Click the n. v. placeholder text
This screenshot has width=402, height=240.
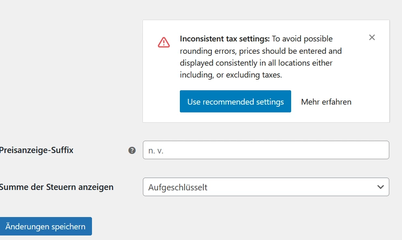[156, 151]
